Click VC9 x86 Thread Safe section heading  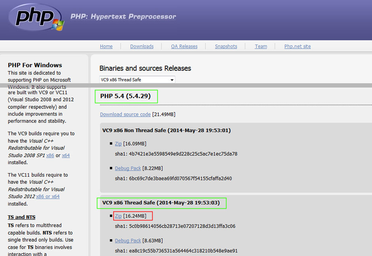(161, 203)
